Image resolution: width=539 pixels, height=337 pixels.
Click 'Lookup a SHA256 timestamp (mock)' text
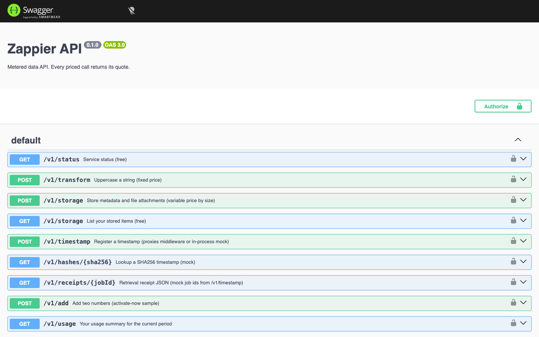click(x=155, y=262)
